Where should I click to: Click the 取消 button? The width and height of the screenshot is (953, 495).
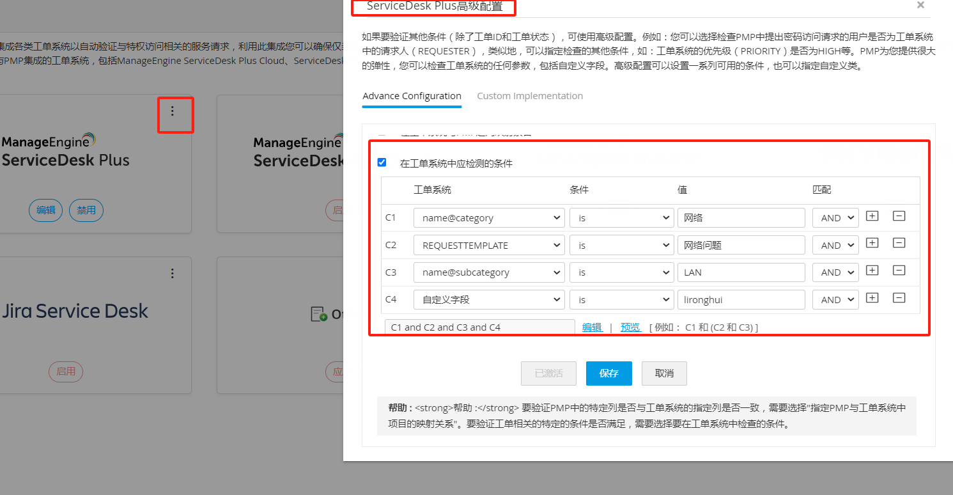click(x=664, y=373)
